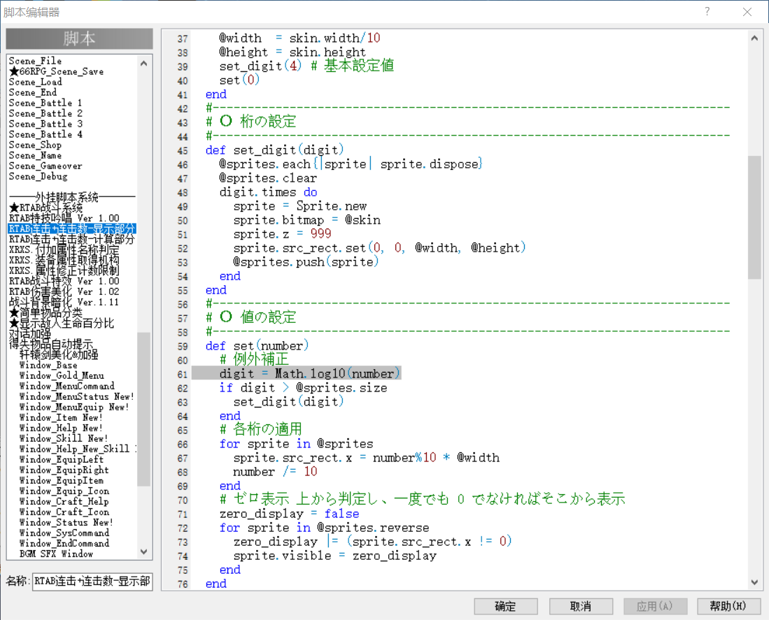Click the 取消 (Cancel) button
Screen dimensions: 769x620
581,606
